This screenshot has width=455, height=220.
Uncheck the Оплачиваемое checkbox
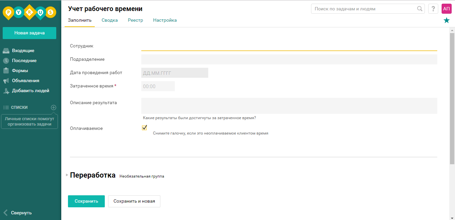pos(144,127)
